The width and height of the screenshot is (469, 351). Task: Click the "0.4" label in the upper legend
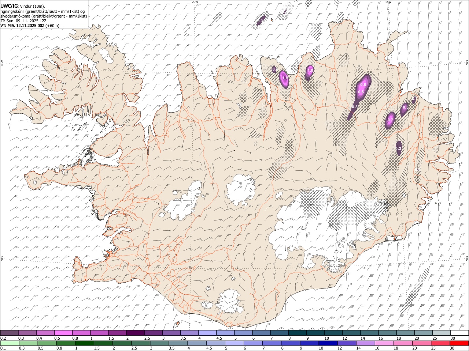pos(39,338)
